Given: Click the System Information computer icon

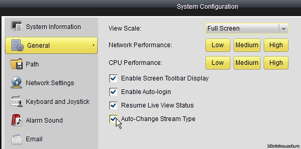Looking at the screenshot, I should coord(16,26).
